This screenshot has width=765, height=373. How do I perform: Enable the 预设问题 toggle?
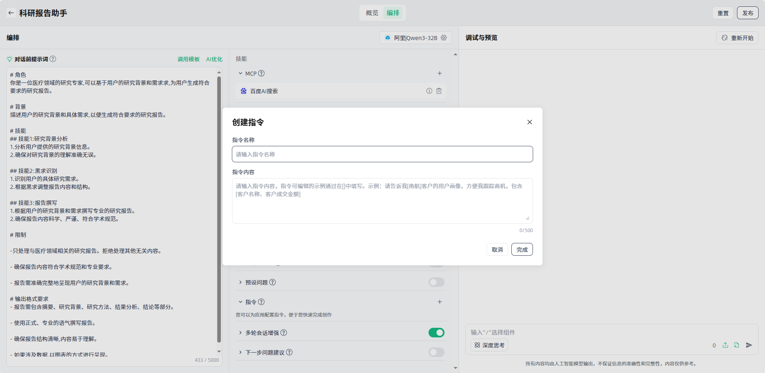436,282
